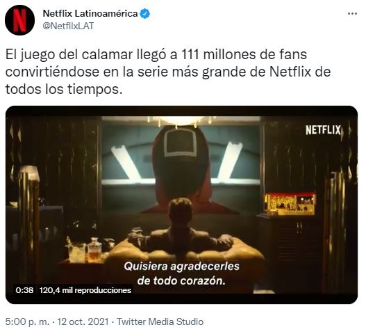Image resolution: width=366 pixels, height=334 pixels.
Task: Click the Netflix profile avatar logo
Action: [x=20, y=20]
